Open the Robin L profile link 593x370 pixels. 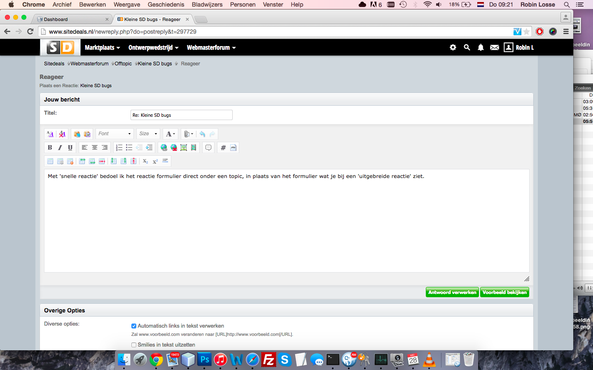tap(519, 47)
